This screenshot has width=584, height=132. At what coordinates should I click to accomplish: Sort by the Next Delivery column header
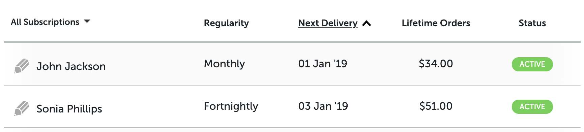tap(328, 23)
